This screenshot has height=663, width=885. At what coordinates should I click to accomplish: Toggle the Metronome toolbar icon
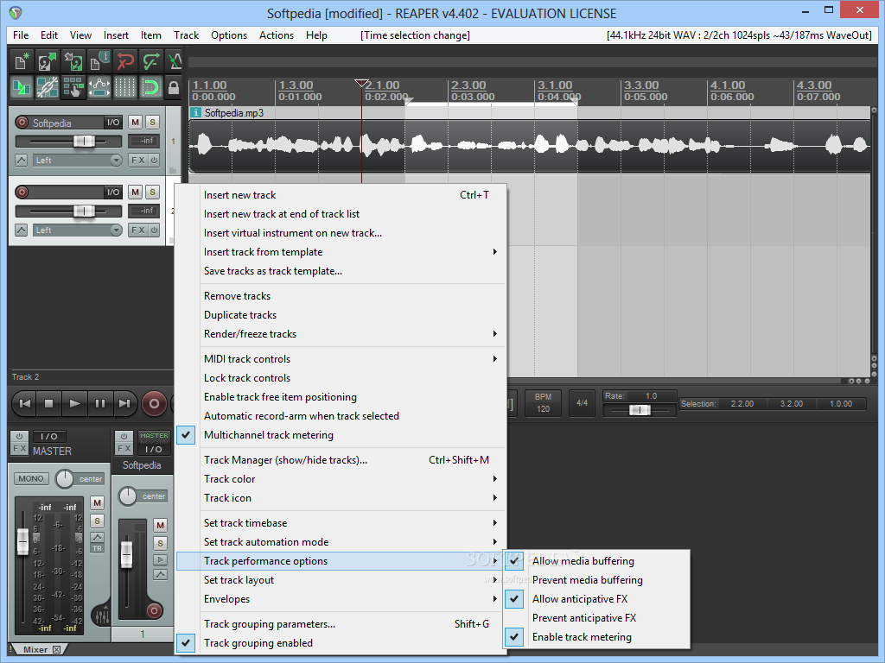175,61
